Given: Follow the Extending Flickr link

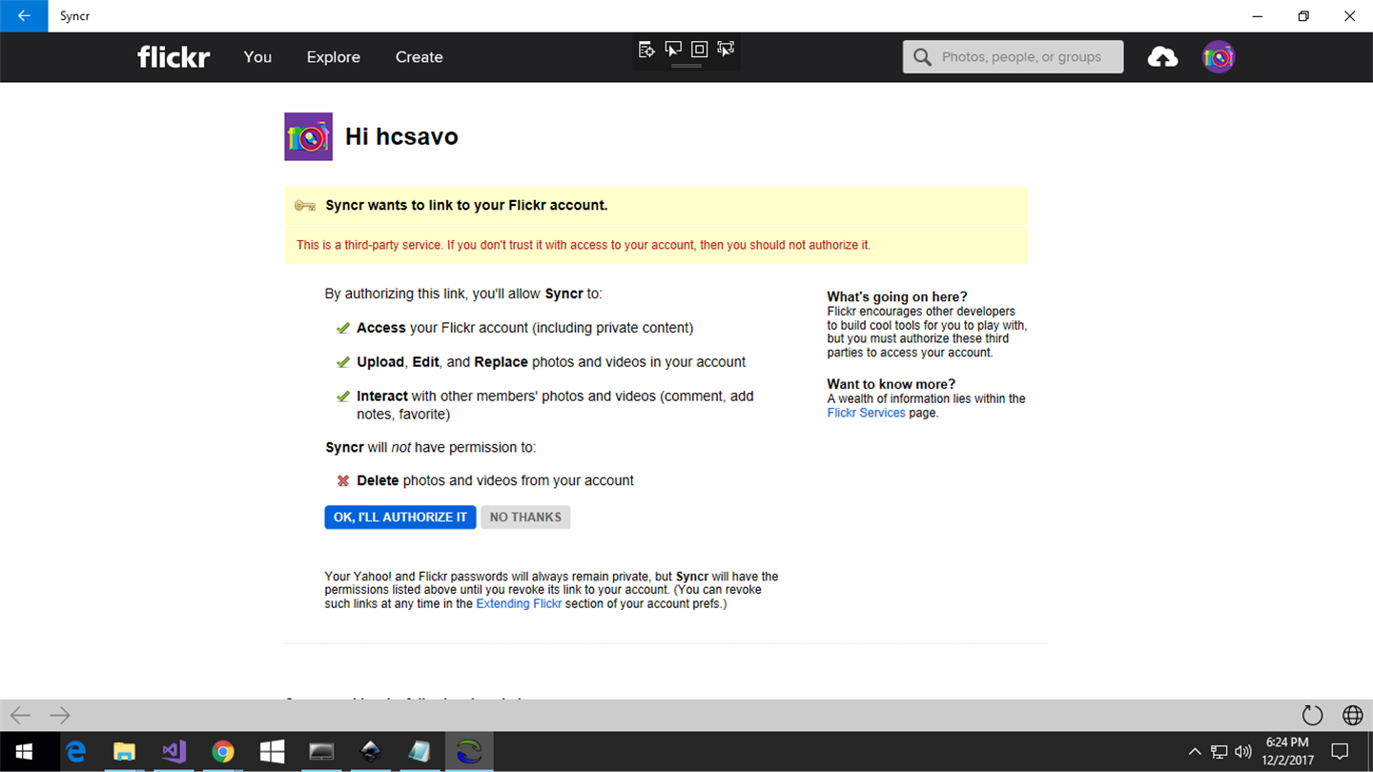Looking at the screenshot, I should click(519, 603).
